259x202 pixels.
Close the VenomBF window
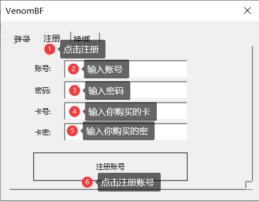click(x=247, y=10)
